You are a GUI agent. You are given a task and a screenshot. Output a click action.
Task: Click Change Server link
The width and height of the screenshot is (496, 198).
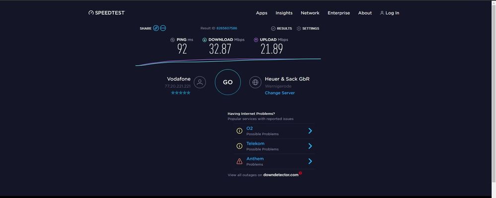coord(280,93)
